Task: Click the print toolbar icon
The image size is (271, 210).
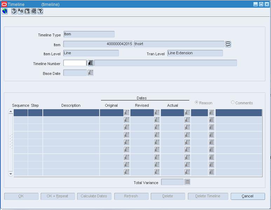Action: tap(34, 11)
